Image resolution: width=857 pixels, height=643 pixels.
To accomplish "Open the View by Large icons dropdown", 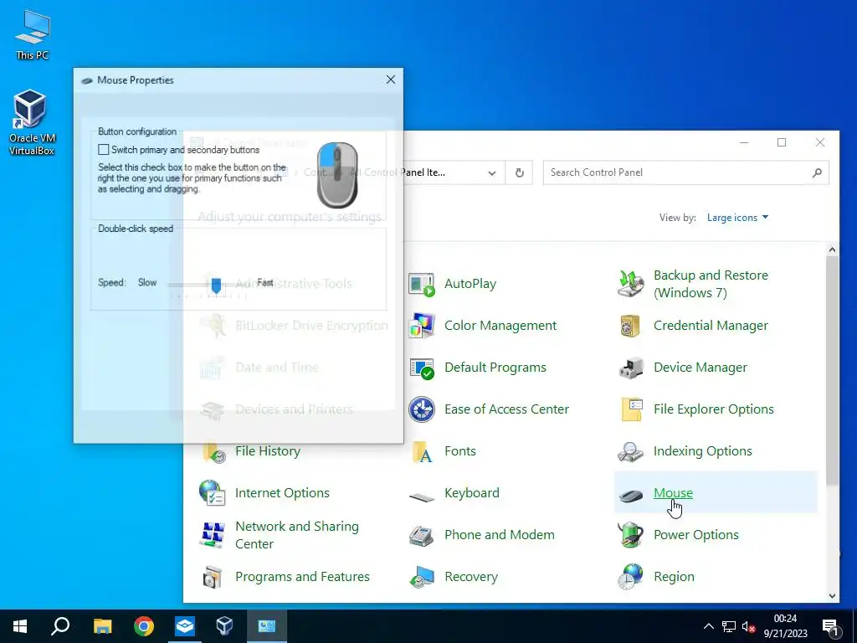I will [x=737, y=218].
